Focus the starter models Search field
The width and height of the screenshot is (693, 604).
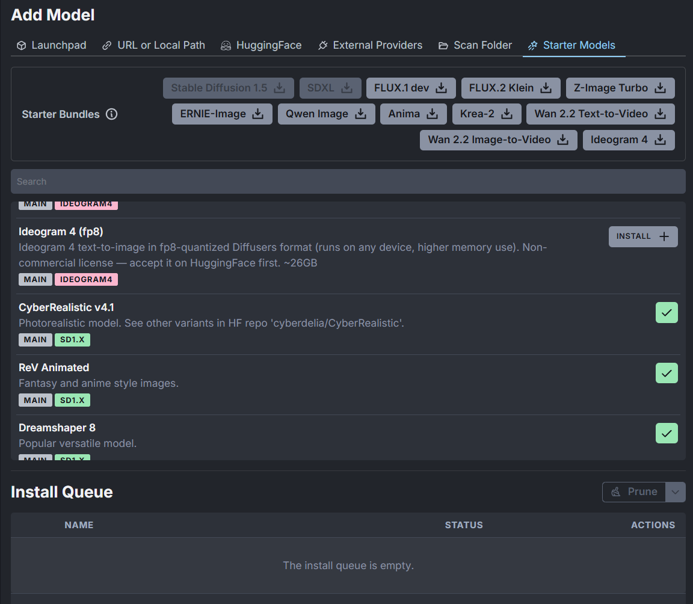(348, 182)
